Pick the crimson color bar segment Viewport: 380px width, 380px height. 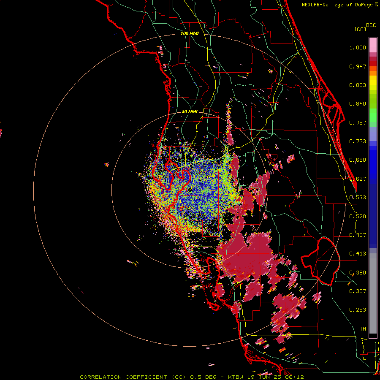373,59
